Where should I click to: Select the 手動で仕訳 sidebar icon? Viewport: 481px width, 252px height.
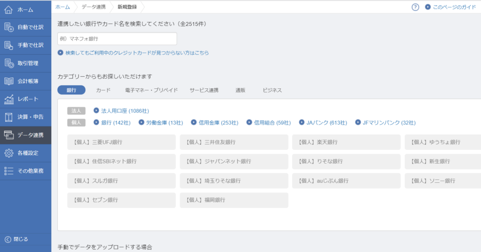(8, 45)
